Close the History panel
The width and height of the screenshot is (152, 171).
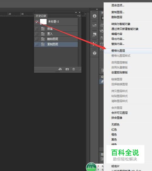click(80, 13)
